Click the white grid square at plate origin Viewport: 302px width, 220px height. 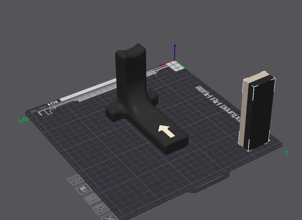[176, 65]
